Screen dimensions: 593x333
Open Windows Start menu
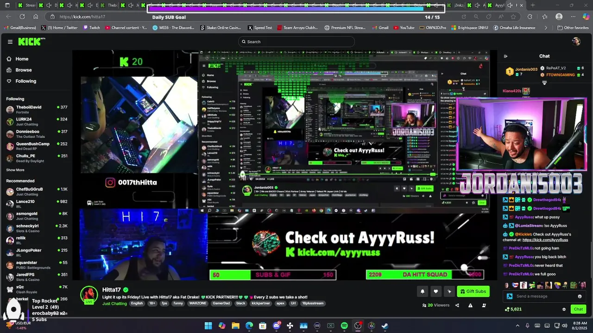tap(208, 326)
